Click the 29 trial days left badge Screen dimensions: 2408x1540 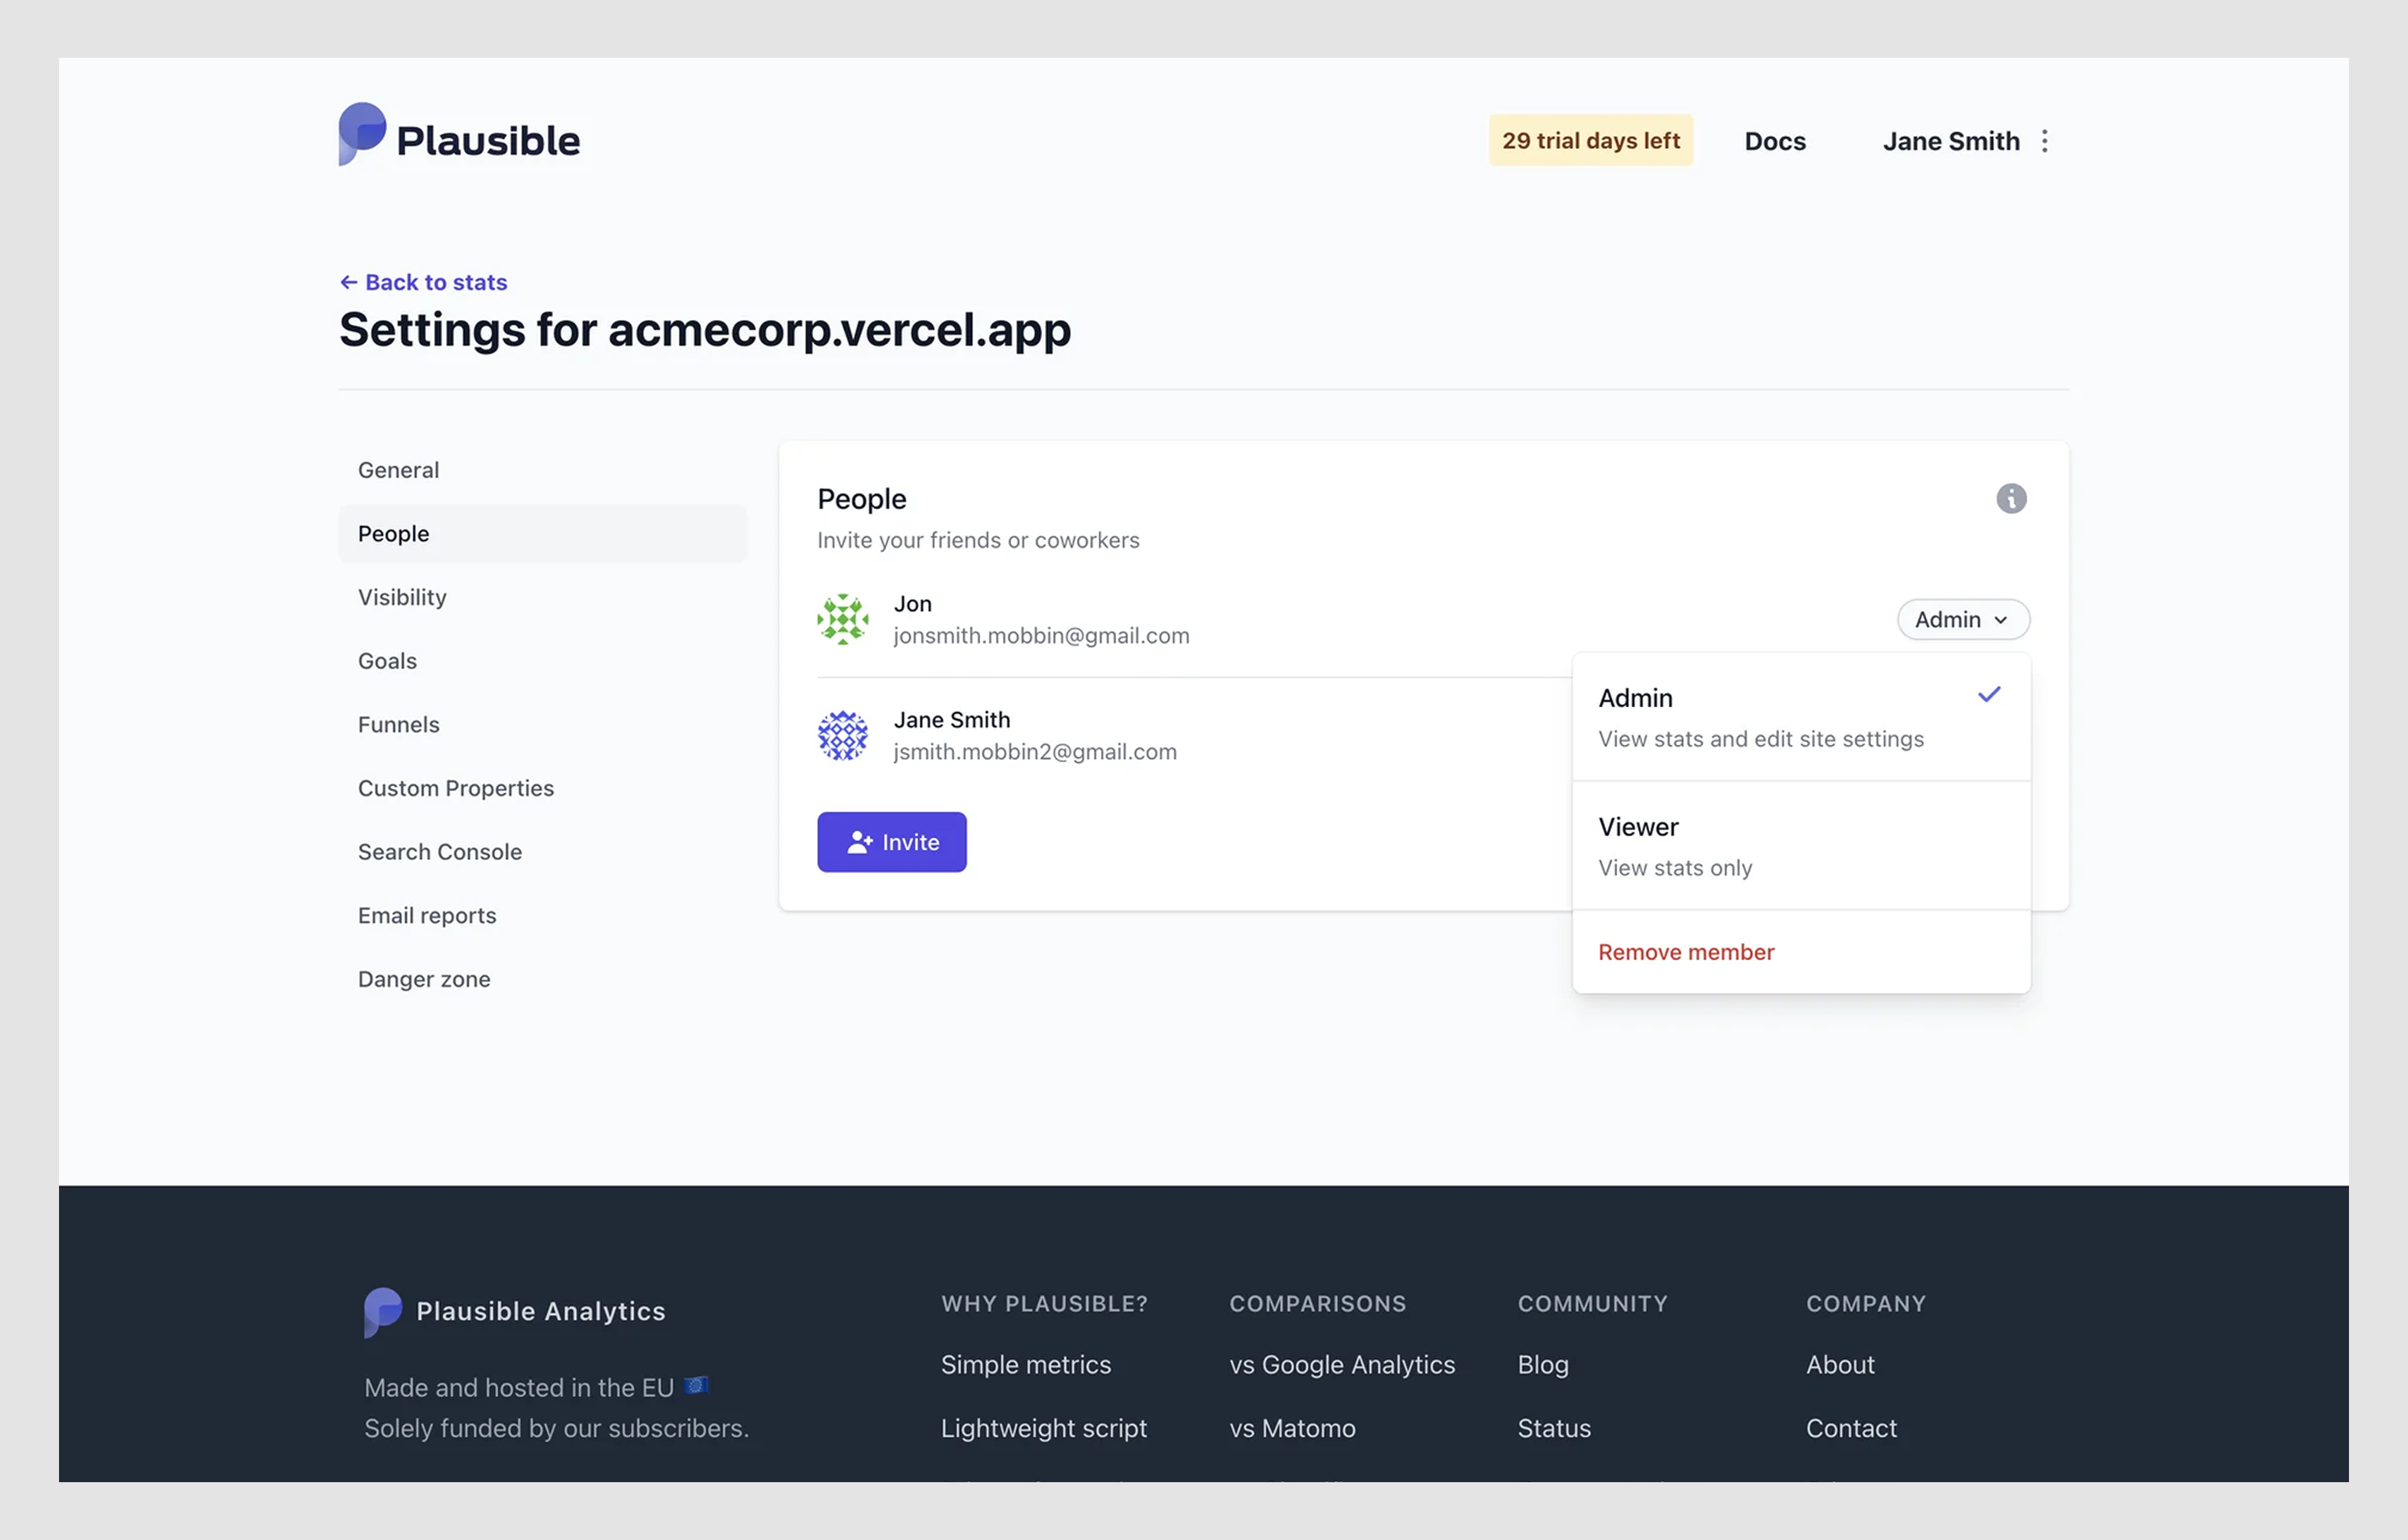(x=1590, y=140)
